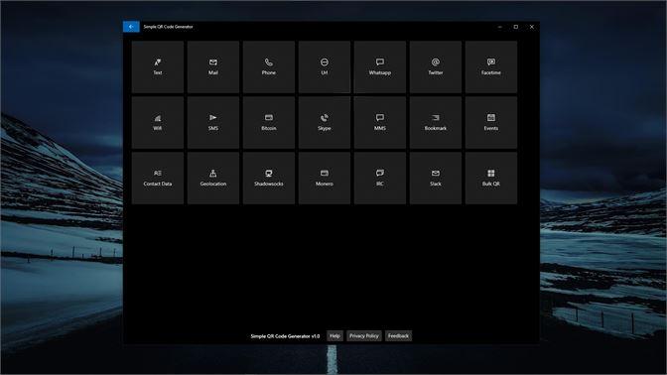This screenshot has width=667, height=375.
Task: Open the Url QR code tile
Action: click(325, 66)
